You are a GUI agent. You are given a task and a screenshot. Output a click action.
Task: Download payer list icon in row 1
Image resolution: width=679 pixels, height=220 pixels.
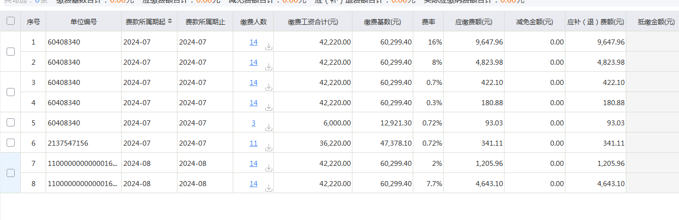269,47
